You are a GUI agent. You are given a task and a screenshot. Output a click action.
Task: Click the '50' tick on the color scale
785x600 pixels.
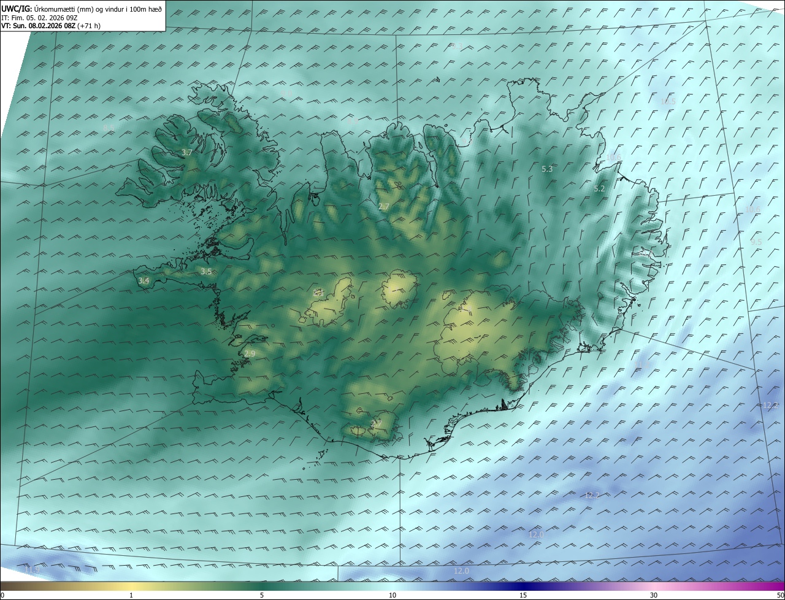coord(780,595)
